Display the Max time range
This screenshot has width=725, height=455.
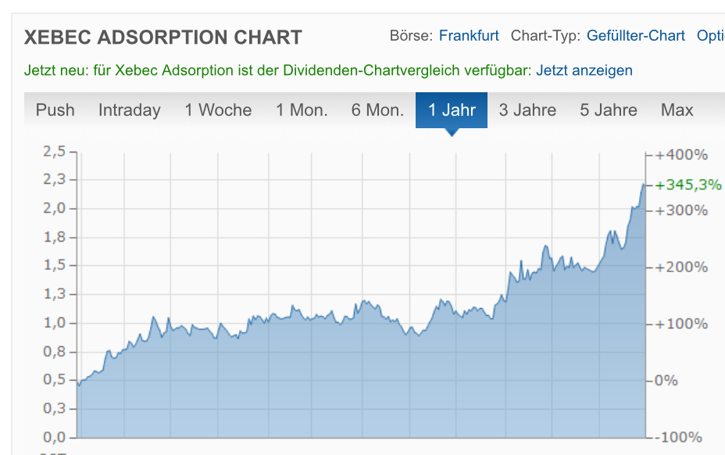click(x=677, y=110)
